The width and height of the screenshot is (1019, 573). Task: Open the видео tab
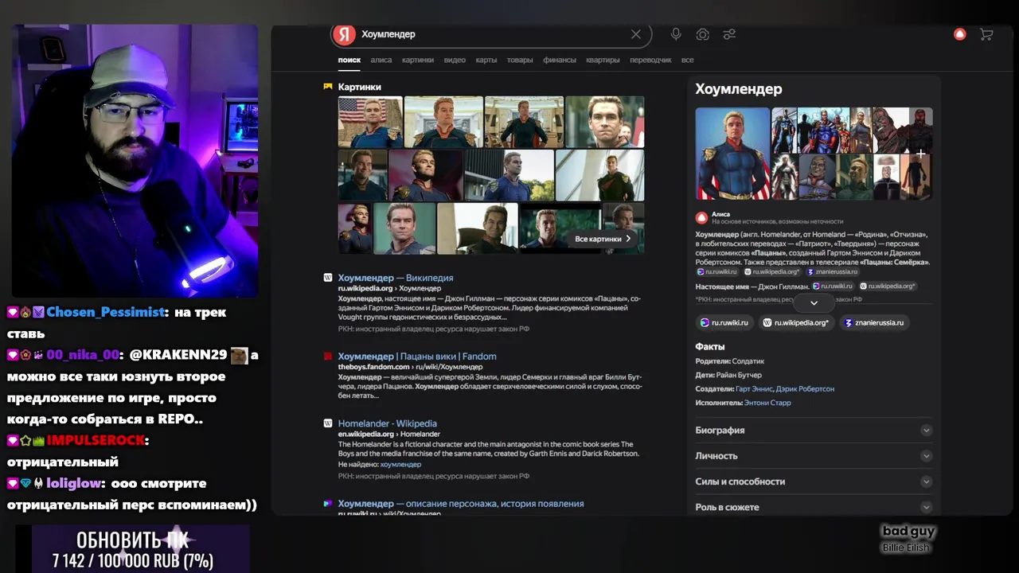(x=455, y=60)
